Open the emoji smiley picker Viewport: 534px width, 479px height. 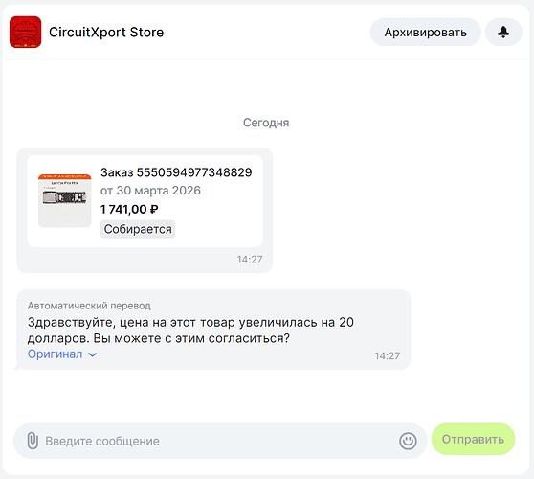coord(408,441)
